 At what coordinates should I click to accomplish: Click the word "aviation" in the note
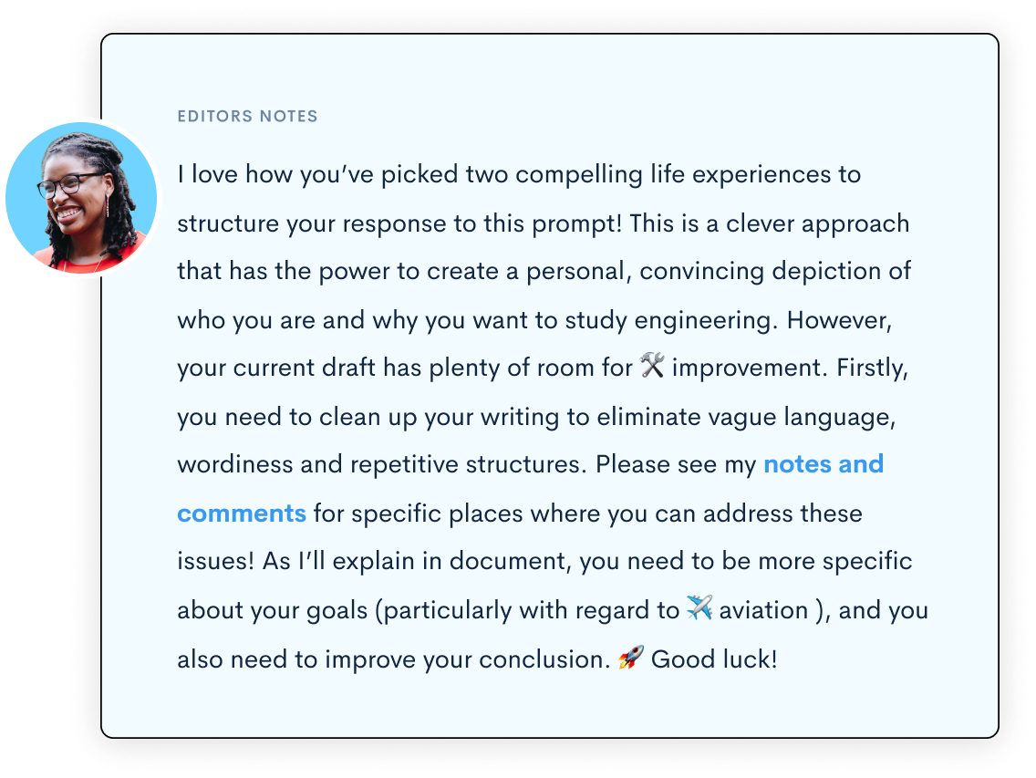763,610
